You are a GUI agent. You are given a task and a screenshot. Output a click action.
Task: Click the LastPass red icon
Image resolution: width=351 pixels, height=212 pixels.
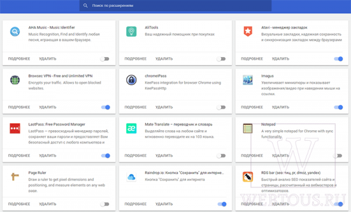(x=15, y=128)
